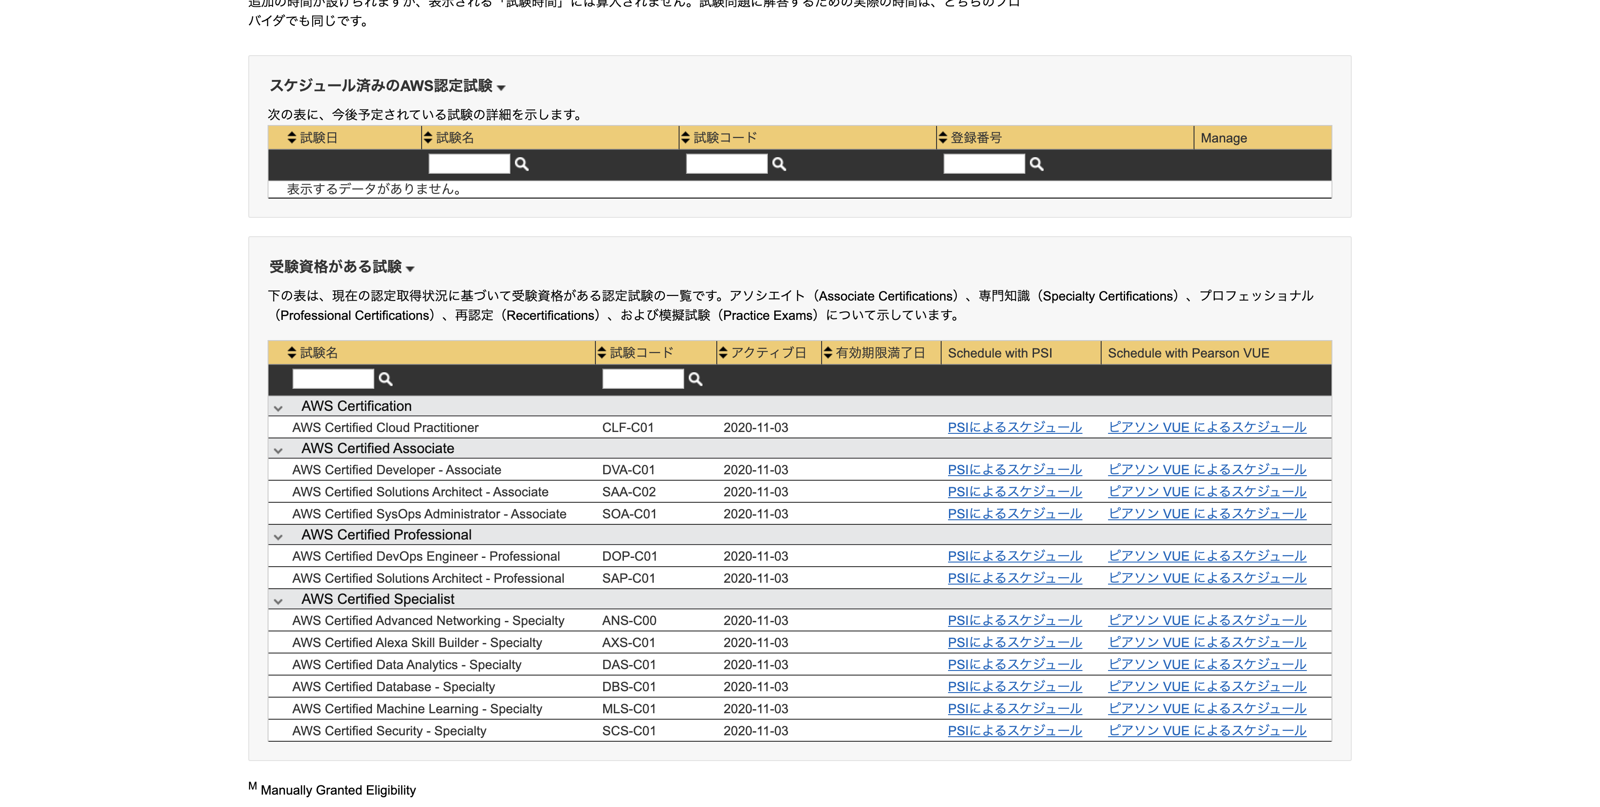The height and width of the screenshot is (807, 1600).
Task: Click the 登録番号 filter input field
Action: 983,163
